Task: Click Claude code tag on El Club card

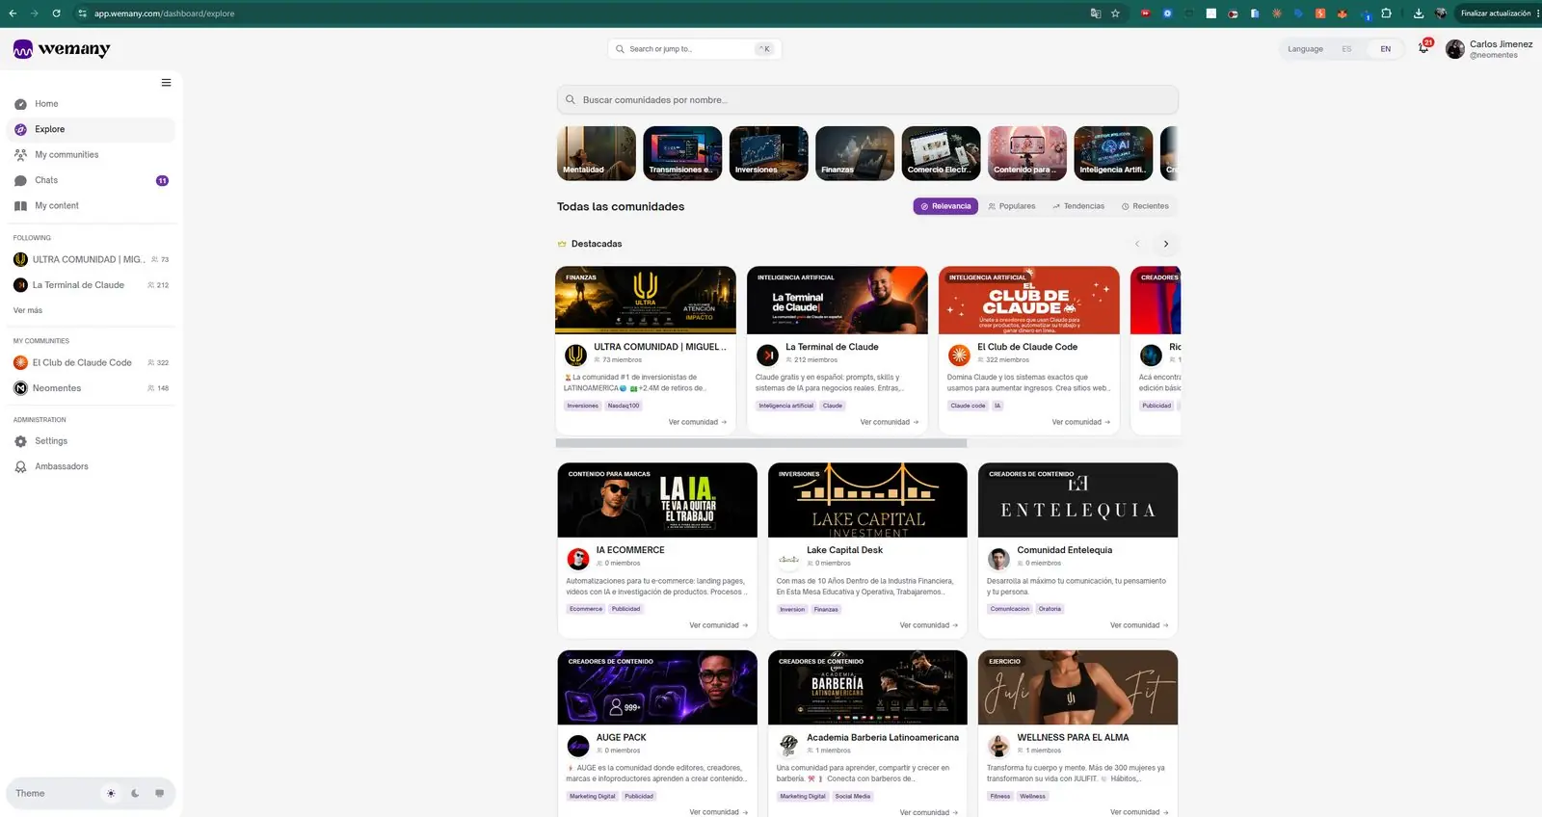Action: pos(968,406)
